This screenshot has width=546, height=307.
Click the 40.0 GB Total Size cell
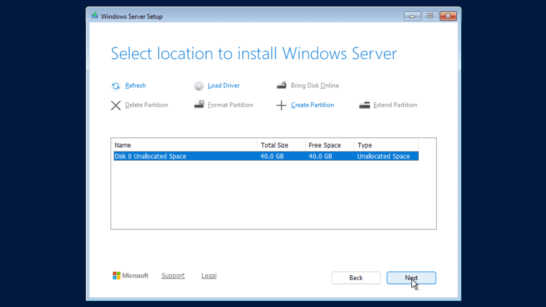coord(272,156)
